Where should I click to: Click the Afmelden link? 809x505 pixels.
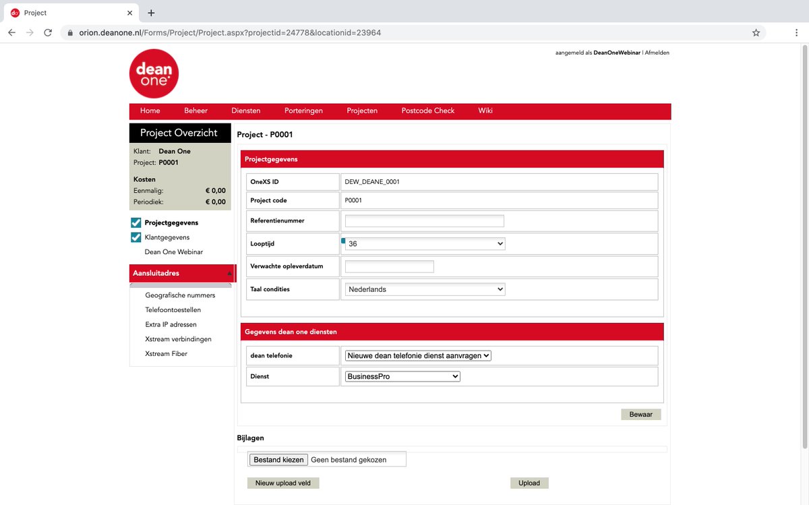657,53
